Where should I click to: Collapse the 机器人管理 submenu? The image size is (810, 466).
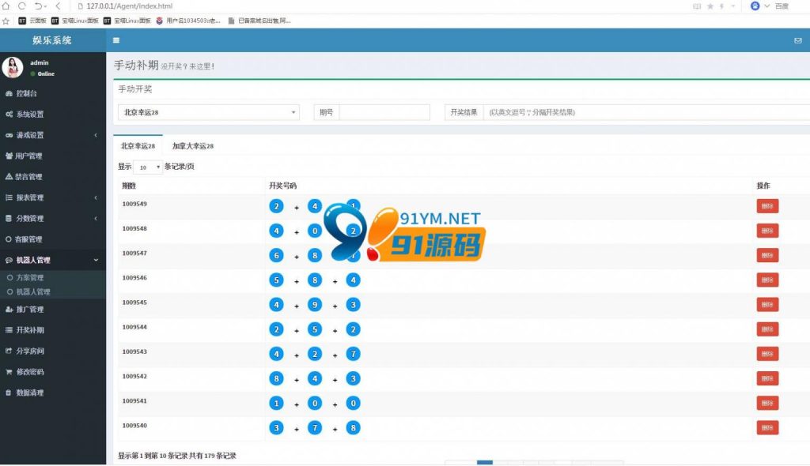[53, 260]
